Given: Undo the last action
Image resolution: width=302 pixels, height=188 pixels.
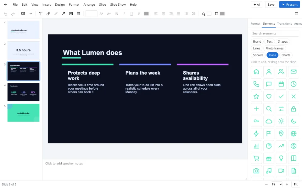Looking at the screenshot, I should pos(5,14).
